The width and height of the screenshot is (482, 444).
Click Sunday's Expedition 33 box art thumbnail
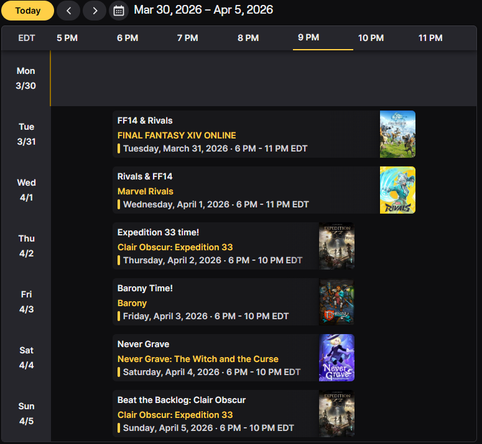(336, 414)
